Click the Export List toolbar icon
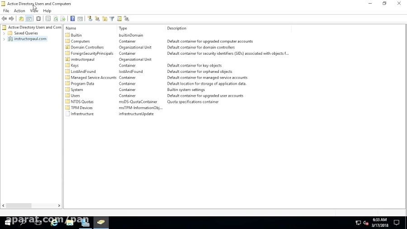 coord(63,19)
